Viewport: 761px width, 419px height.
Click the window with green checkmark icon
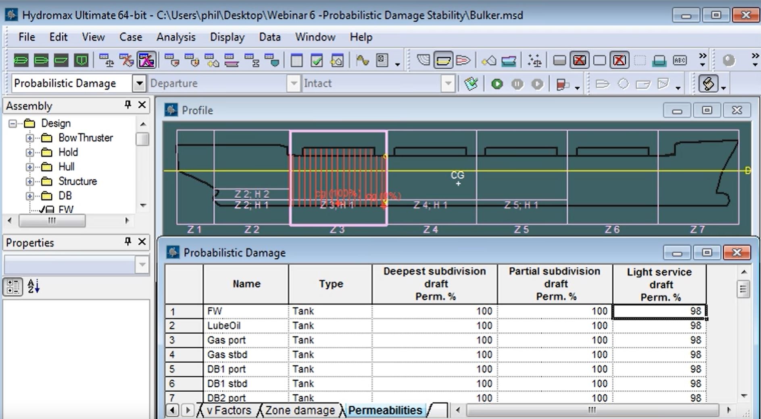point(317,61)
